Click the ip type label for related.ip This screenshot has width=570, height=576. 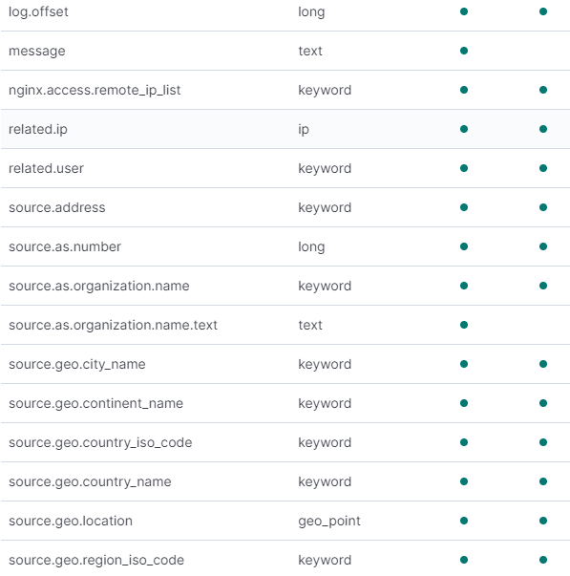coord(304,130)
